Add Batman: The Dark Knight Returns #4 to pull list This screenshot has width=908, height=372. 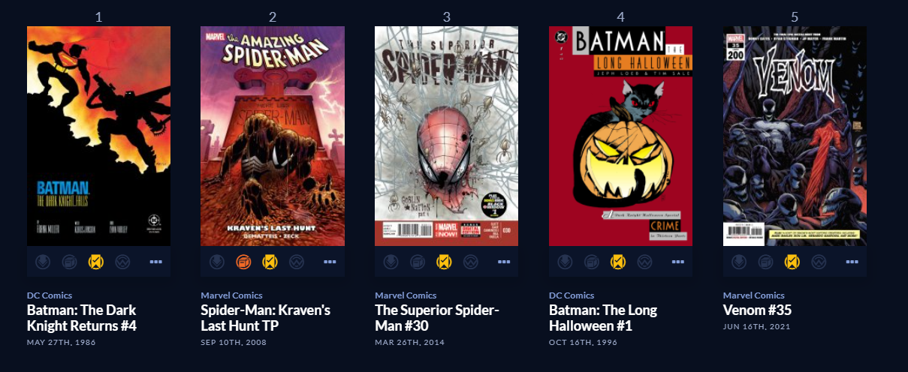pos(44,262)
